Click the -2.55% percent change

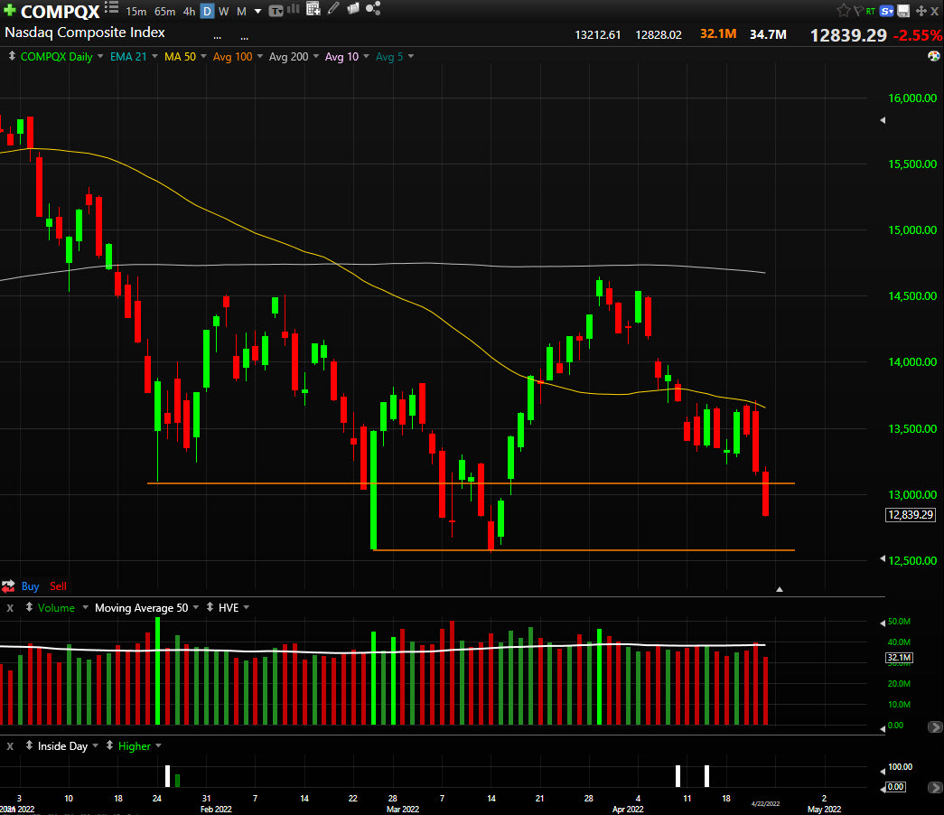click(917, 35)
